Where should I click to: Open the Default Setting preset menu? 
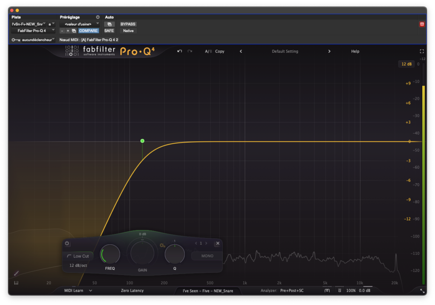coord(285,51)
